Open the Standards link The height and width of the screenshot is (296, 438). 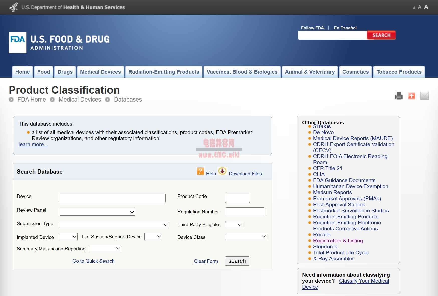pos(325,247)
